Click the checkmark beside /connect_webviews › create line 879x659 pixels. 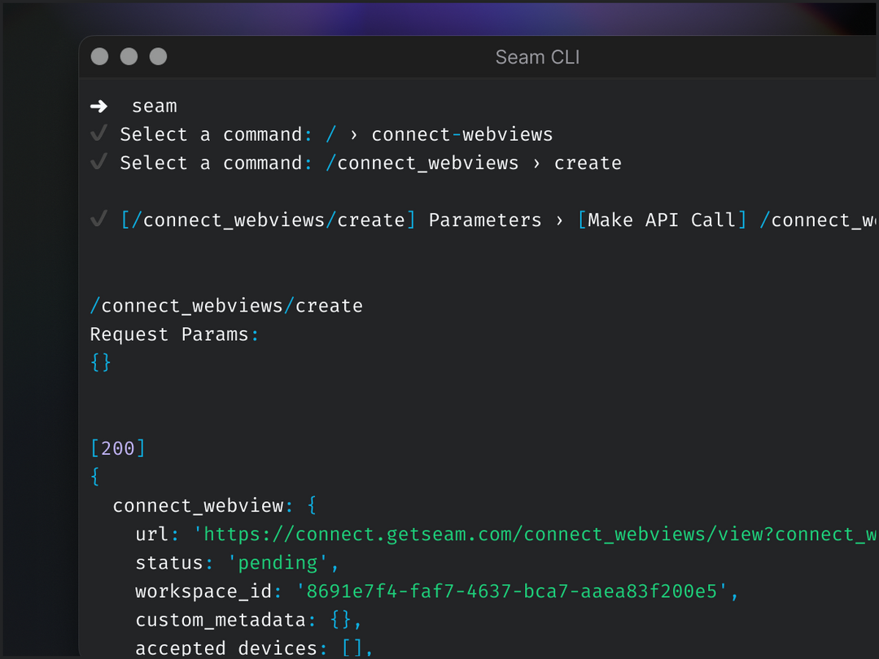99,162
